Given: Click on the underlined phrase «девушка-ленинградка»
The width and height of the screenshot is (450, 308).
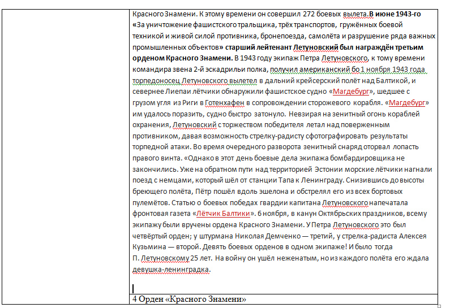Looking at the screenshot, I should (171, 270).
